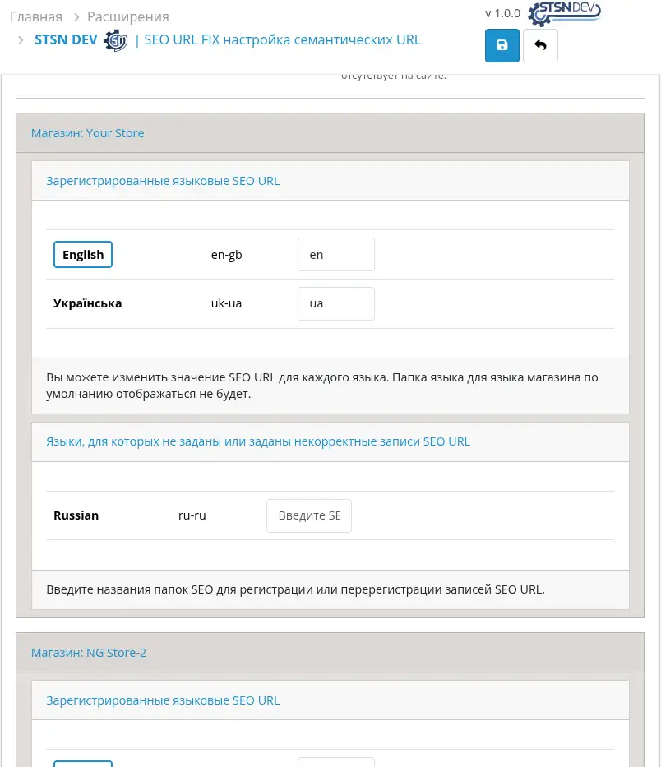Click NG Store-2 Зарегистрированные языковые SEO URL header

(163, 700)
